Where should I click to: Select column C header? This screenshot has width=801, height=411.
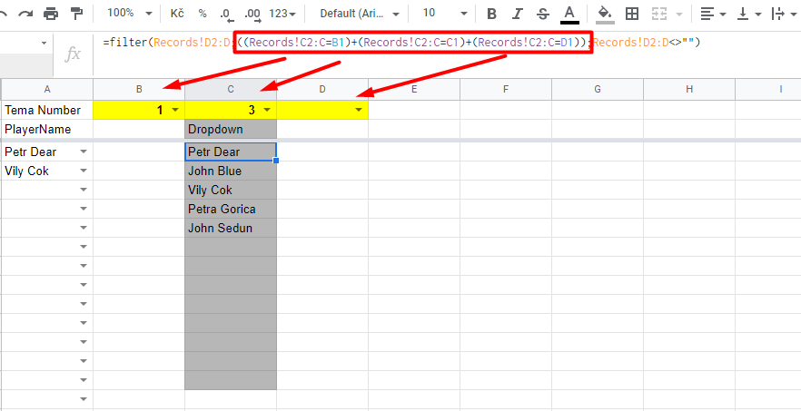tap(231, 89)
